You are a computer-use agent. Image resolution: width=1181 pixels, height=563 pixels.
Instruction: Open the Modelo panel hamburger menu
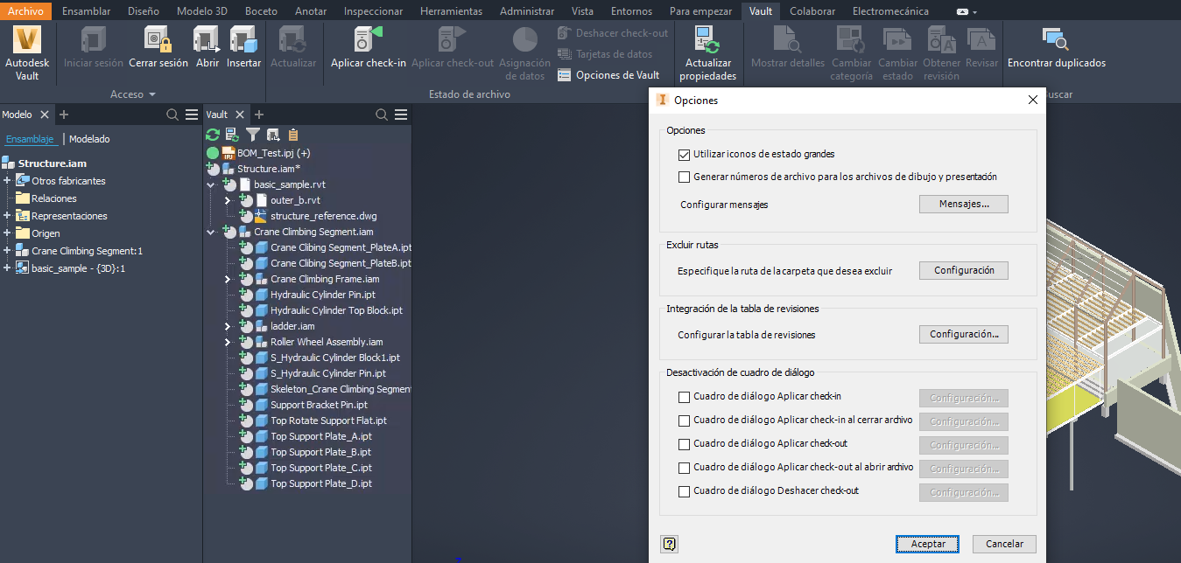point(192,115)
